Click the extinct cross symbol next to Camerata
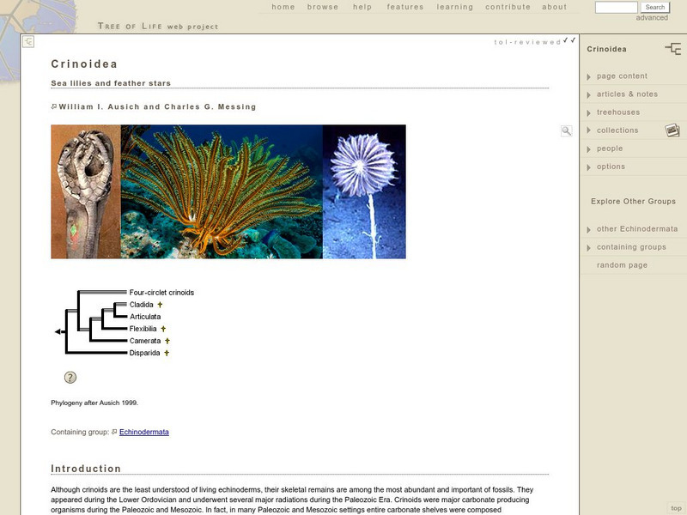 167,341
